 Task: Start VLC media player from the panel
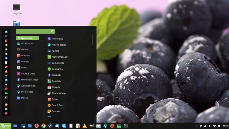(84, 126)
